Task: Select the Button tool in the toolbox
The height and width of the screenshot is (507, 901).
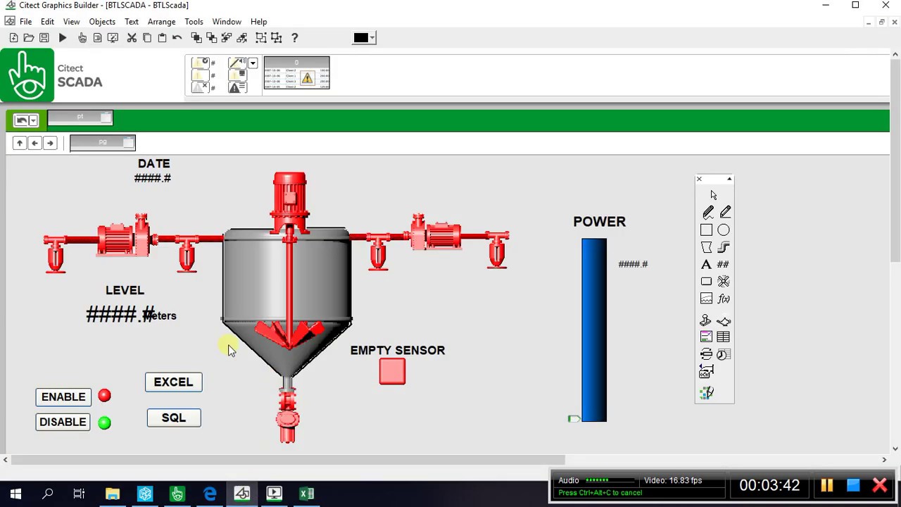Action: [706, 282]
